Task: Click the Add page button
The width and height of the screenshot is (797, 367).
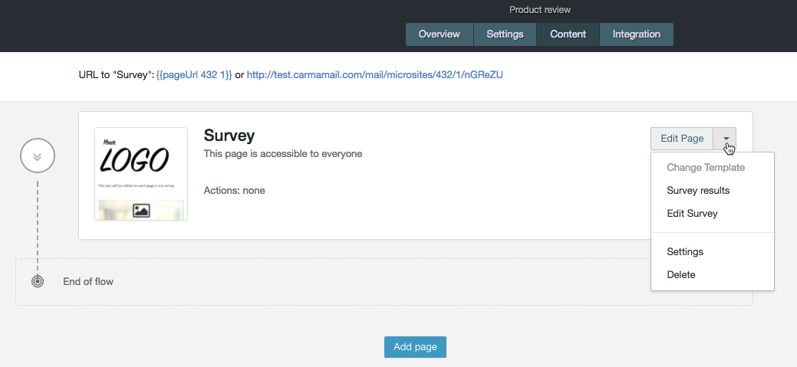Action: tap(415, 347)
